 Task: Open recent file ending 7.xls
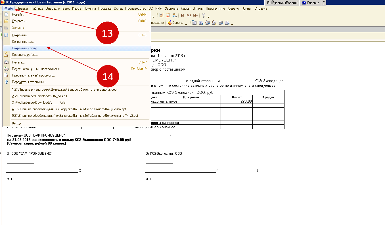coord(76,103)
